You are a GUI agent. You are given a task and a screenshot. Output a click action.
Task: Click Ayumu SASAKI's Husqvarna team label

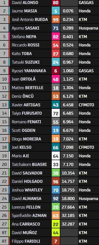tap(88, 28)
